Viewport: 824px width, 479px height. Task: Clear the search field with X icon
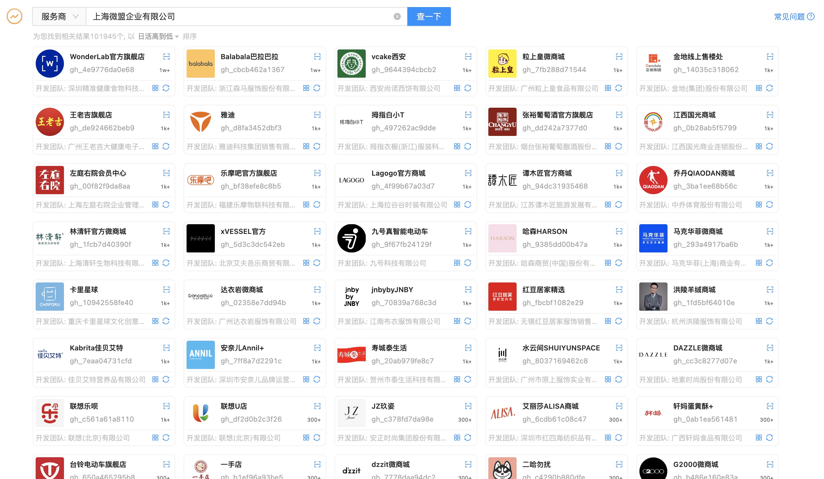coord(397,17)
